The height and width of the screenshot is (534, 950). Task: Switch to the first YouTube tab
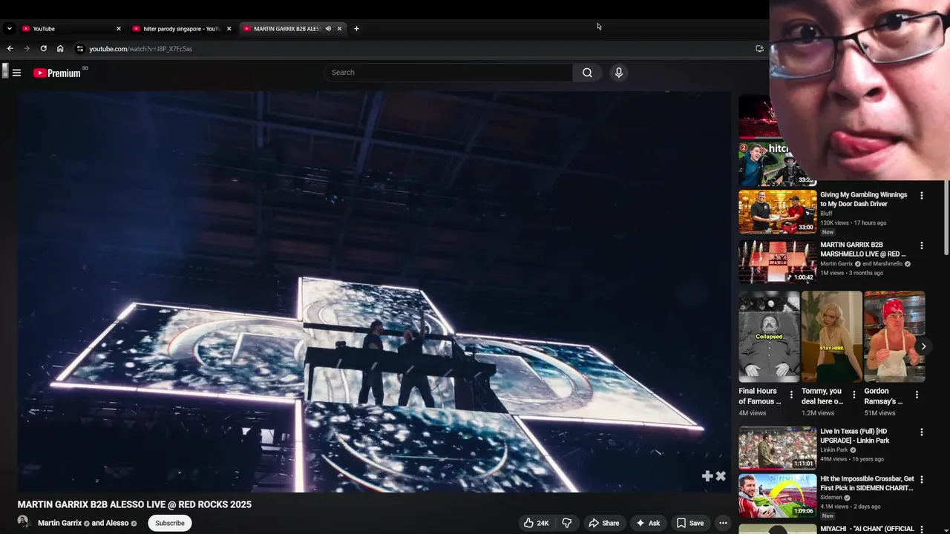[x=71, y=29]
